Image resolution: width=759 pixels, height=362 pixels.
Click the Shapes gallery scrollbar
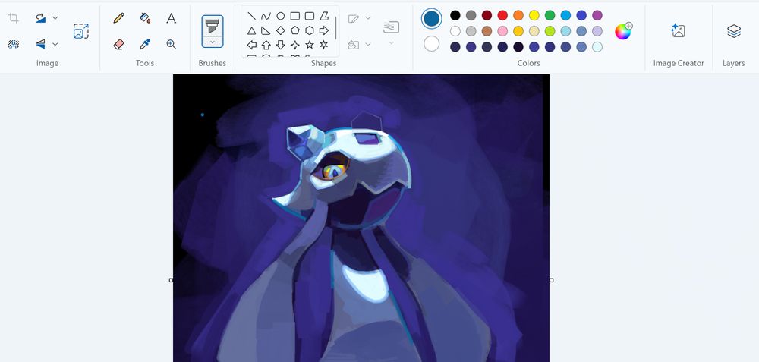pos(335,28)
